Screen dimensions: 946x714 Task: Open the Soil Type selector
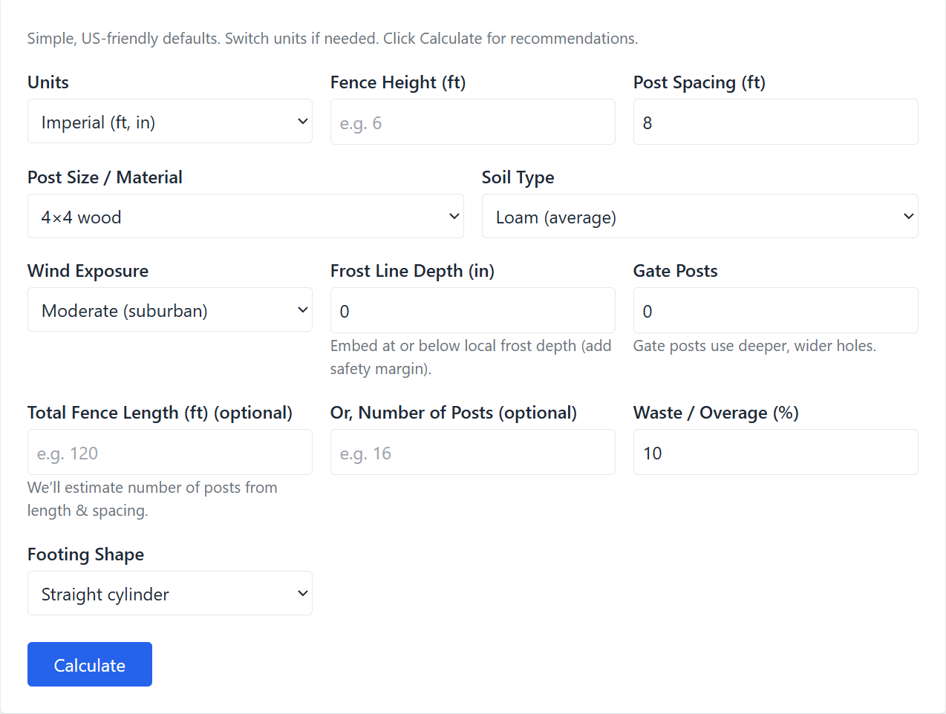click(x=699, y=217)
